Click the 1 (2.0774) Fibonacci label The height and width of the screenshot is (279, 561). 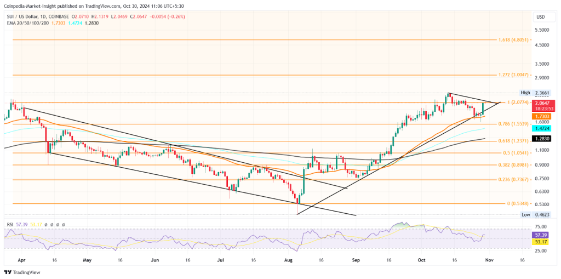point(518,103)
